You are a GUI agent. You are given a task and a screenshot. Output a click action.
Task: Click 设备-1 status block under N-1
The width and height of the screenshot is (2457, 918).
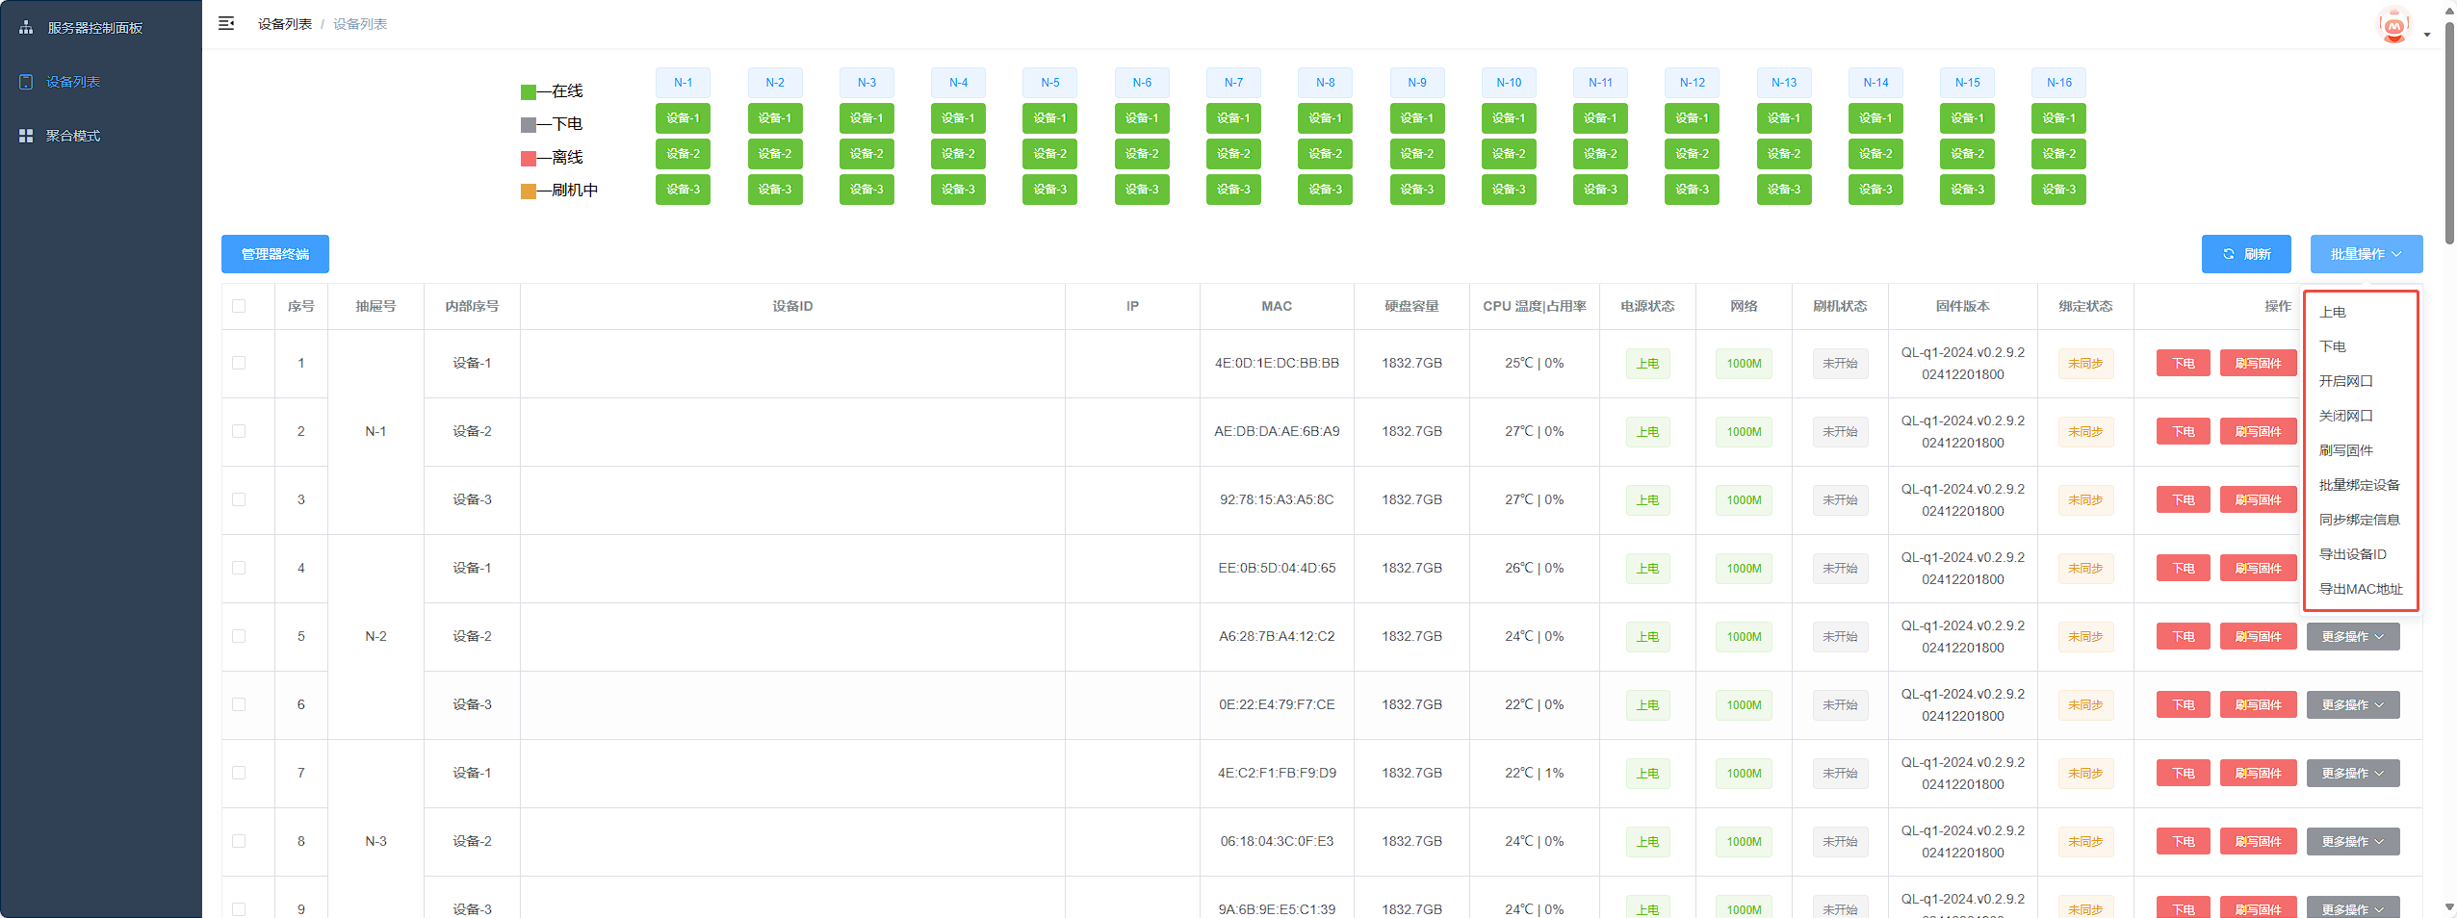click(683, 118)
